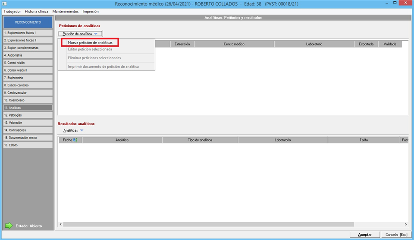Open the Impresión menu
414x240 pixels.
tap(91, 11)
